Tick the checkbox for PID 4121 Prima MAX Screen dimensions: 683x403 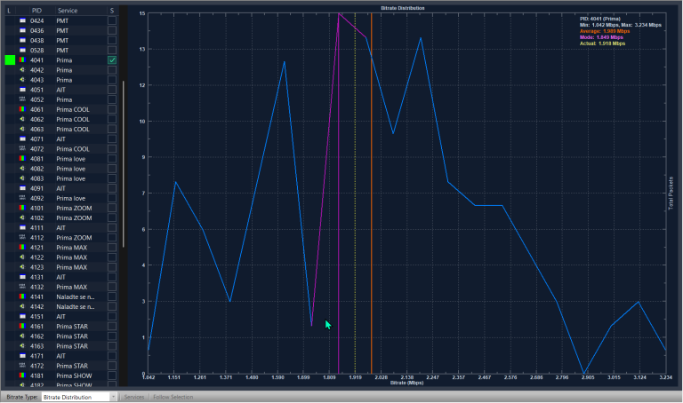[x=112, y=248]
